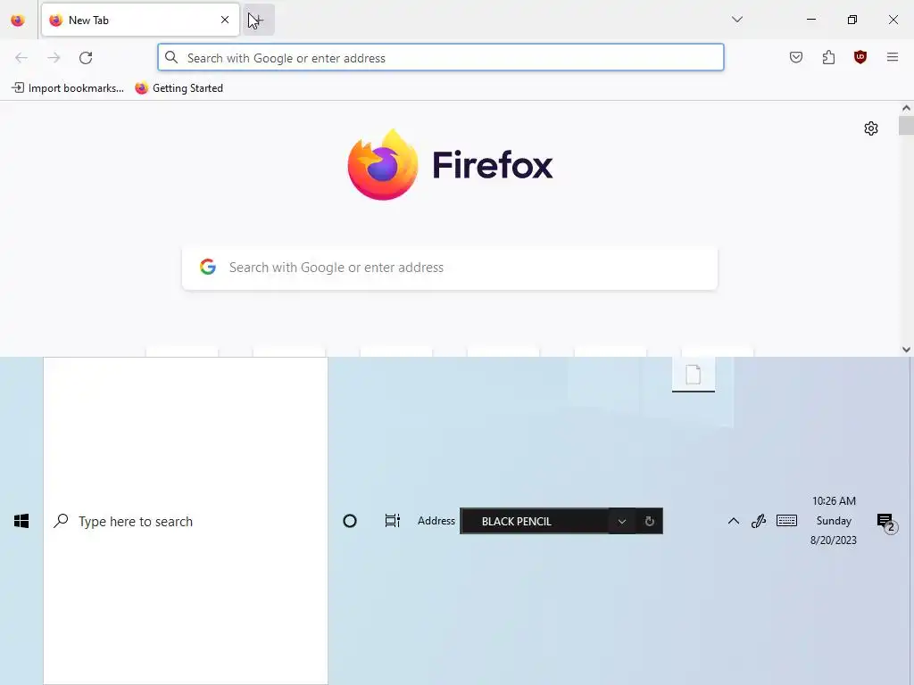Viewport: 914px width, 685px height.
Task: Click the blank document taskbar icon
Action: pyautogui.click(x=693, y=375)
